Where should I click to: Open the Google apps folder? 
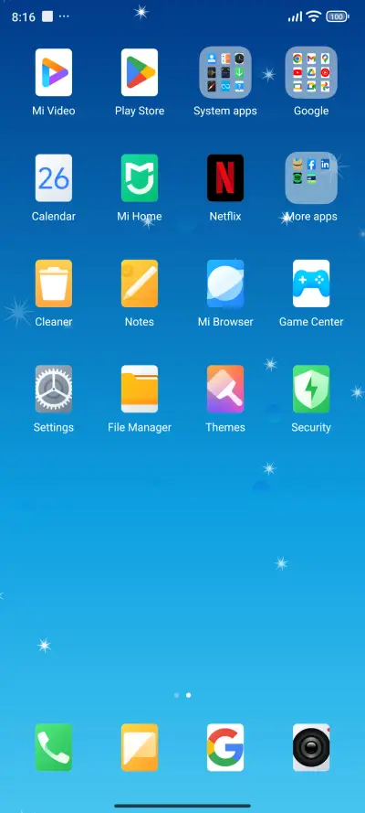pyautogui.click(x=311, y=72)
